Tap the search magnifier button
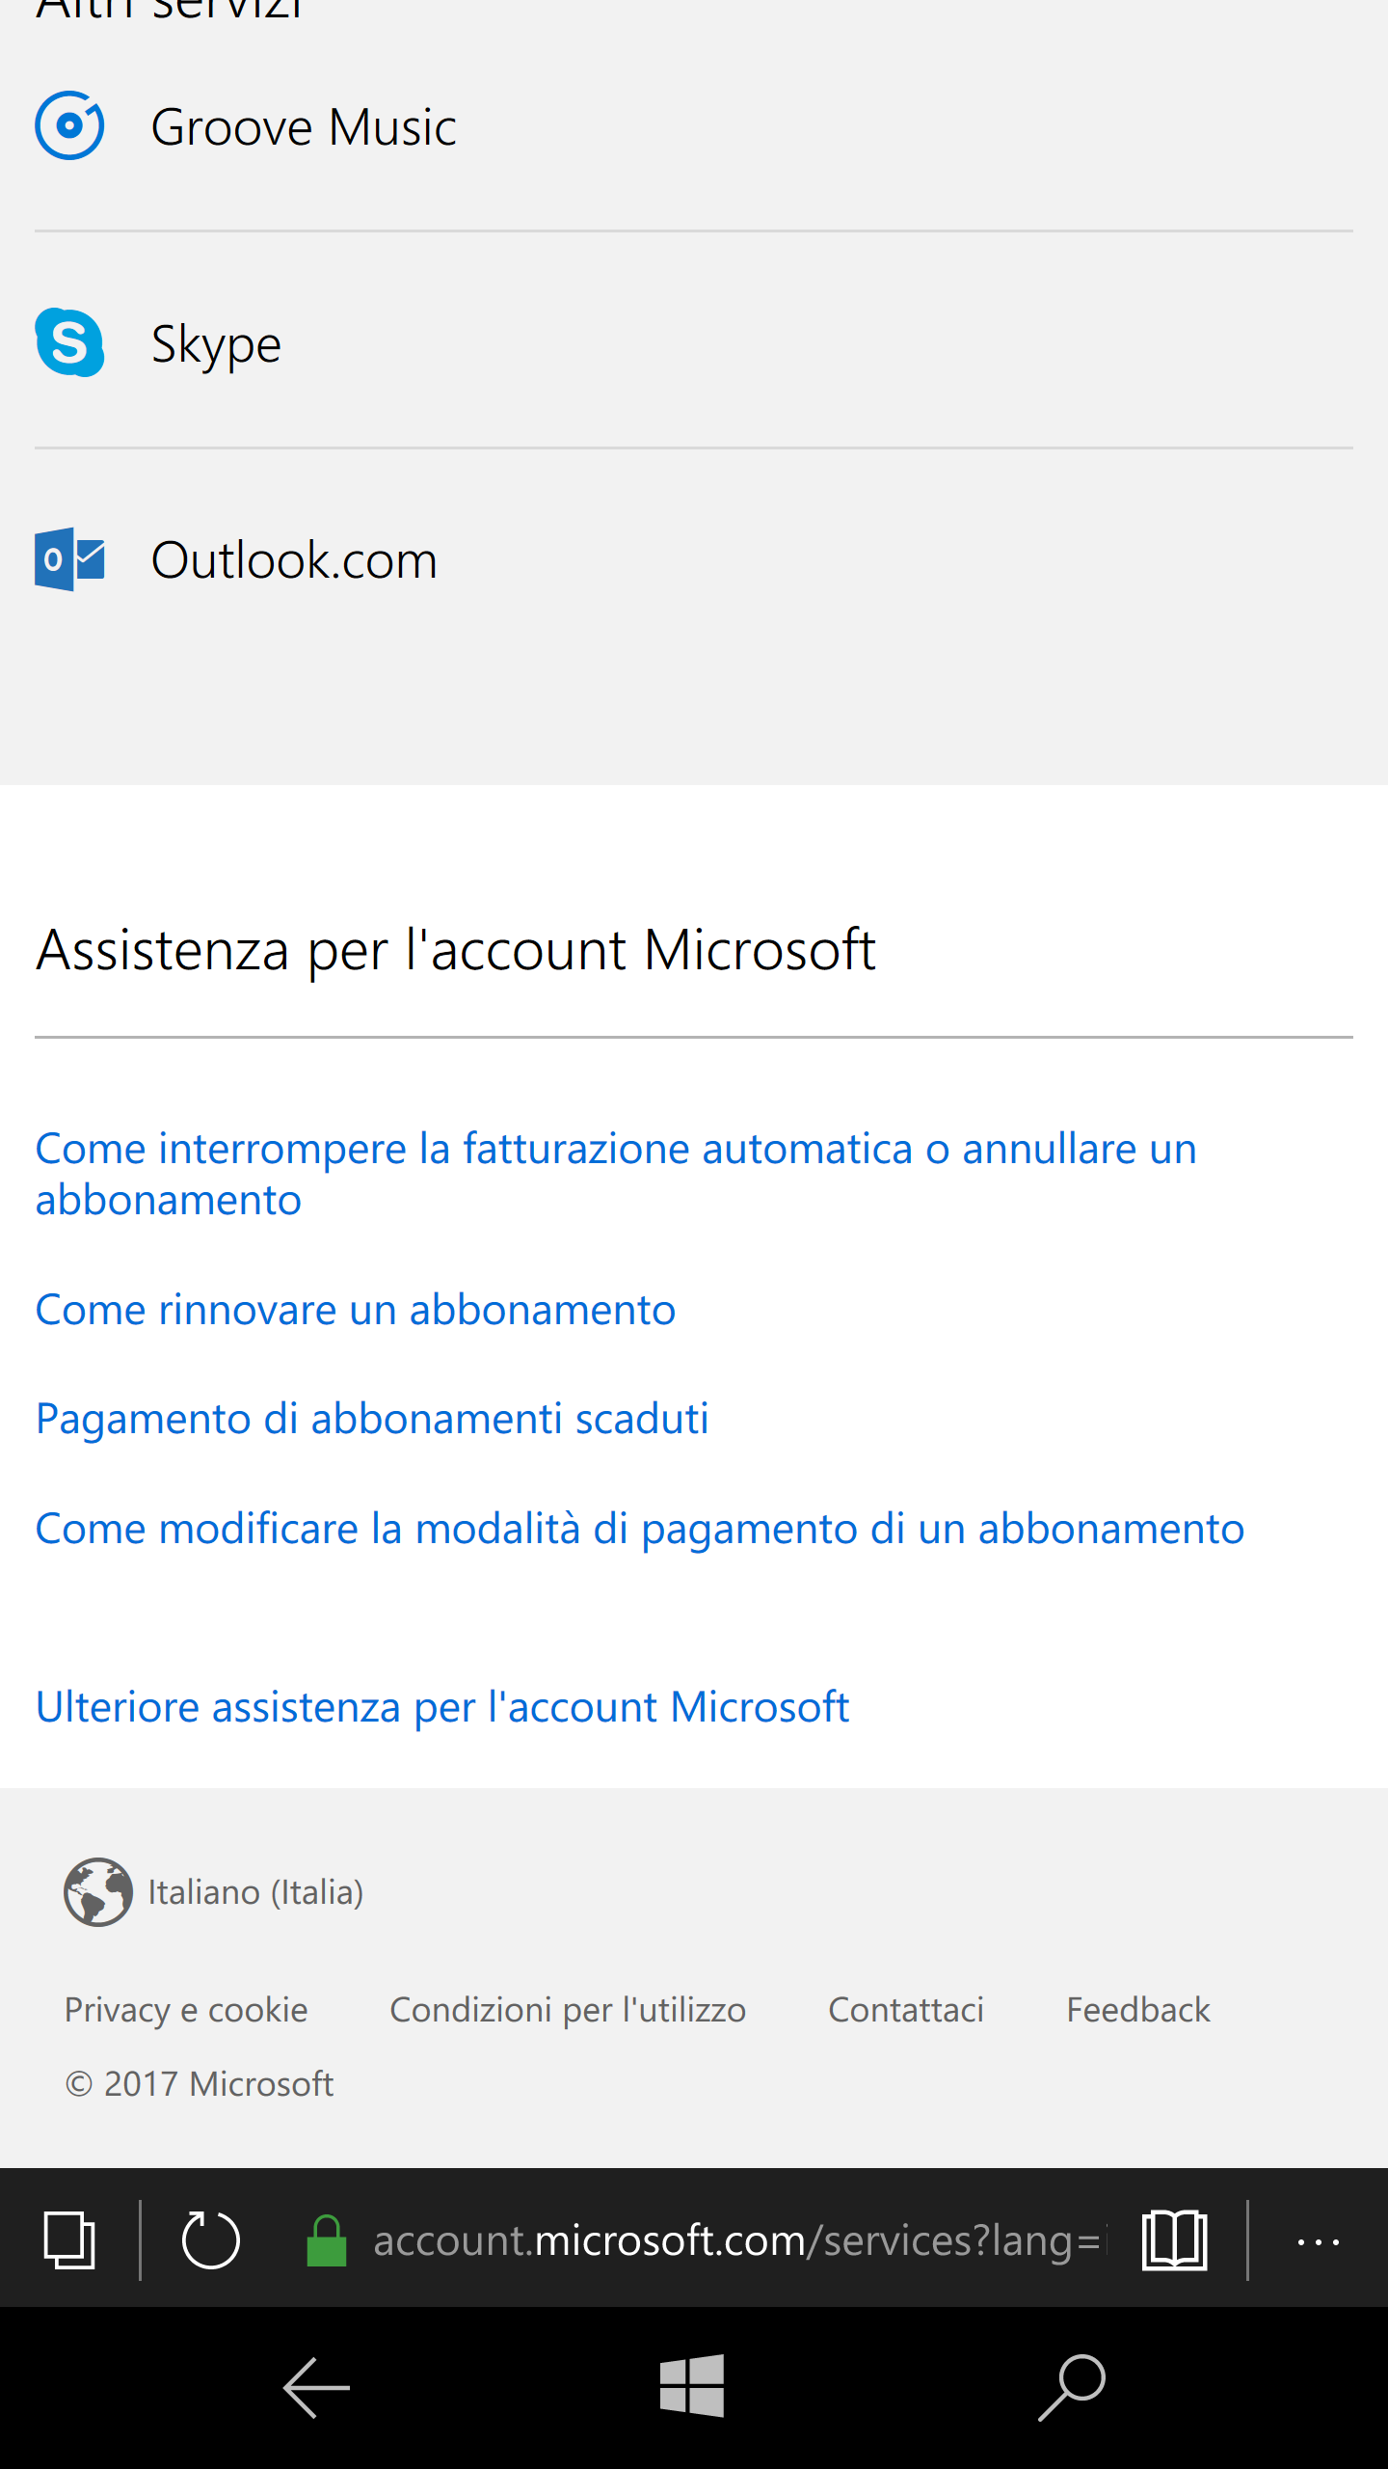The height and width of the screenshot is (2469, 1388). pyautogui.click(x=1072, y=2388)
